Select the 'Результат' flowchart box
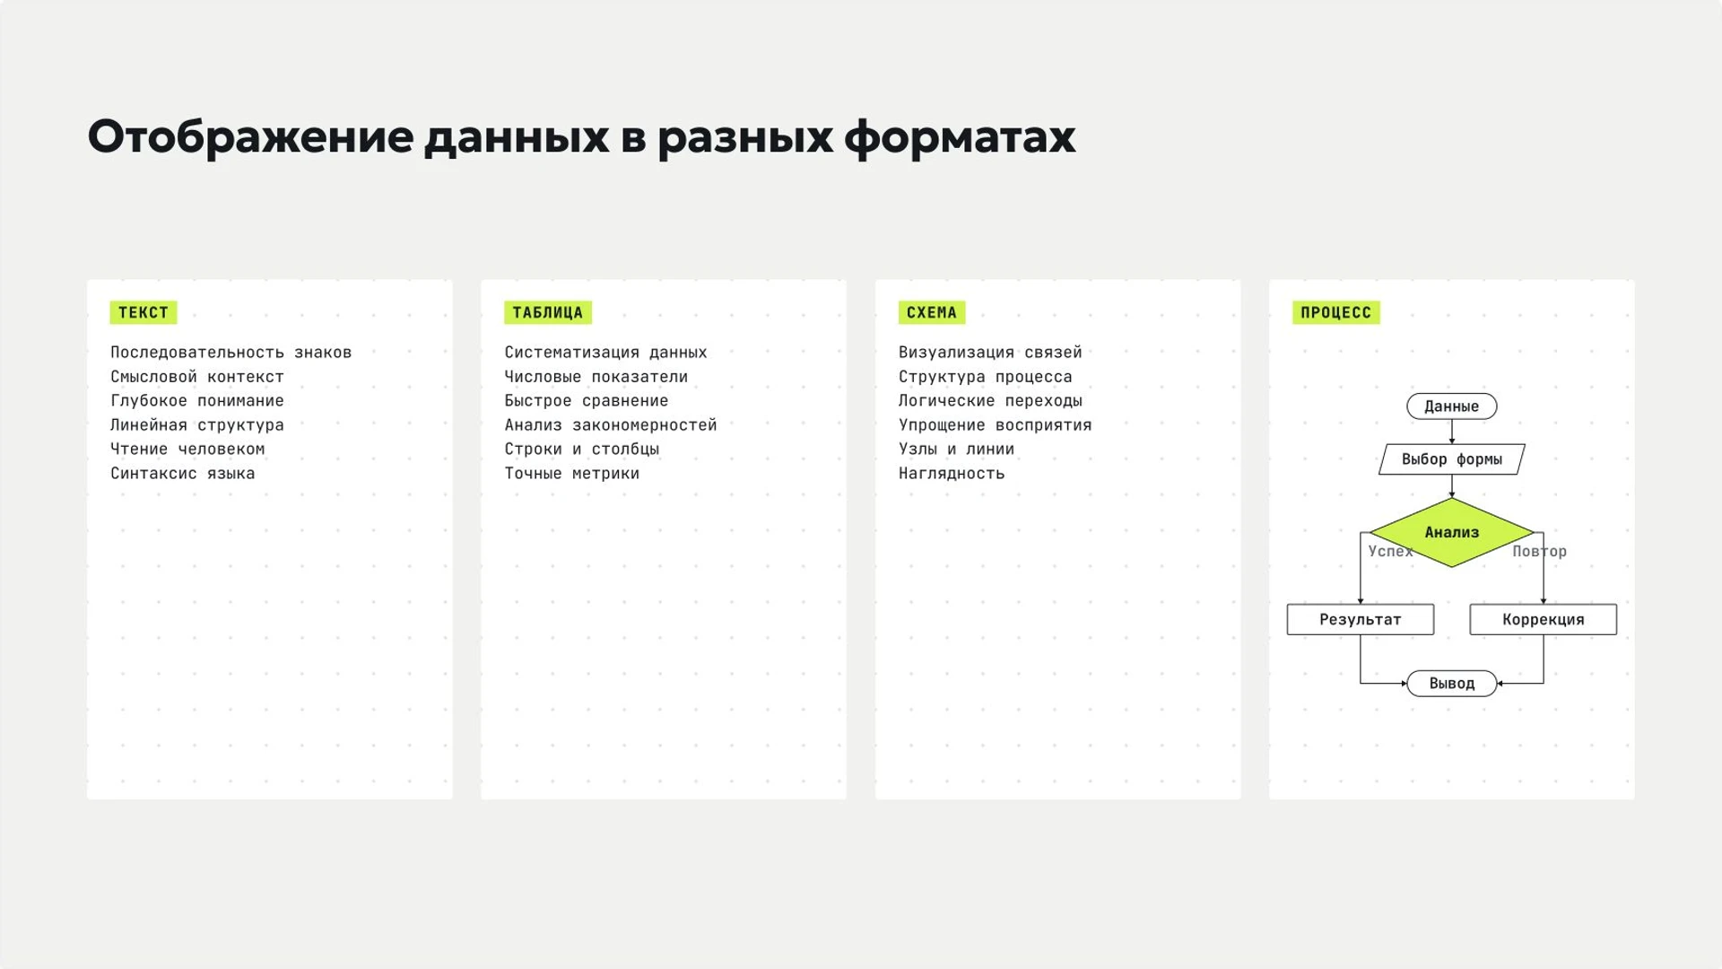This screenshot has height=969, width=1722. [1360, 620]
